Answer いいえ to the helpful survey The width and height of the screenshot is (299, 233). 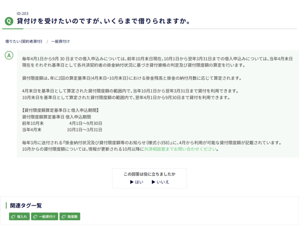[x=160, y=182]
